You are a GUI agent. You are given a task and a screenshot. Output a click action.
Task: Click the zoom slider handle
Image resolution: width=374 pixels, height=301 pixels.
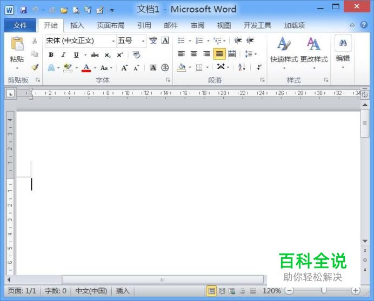coord(324,291)
